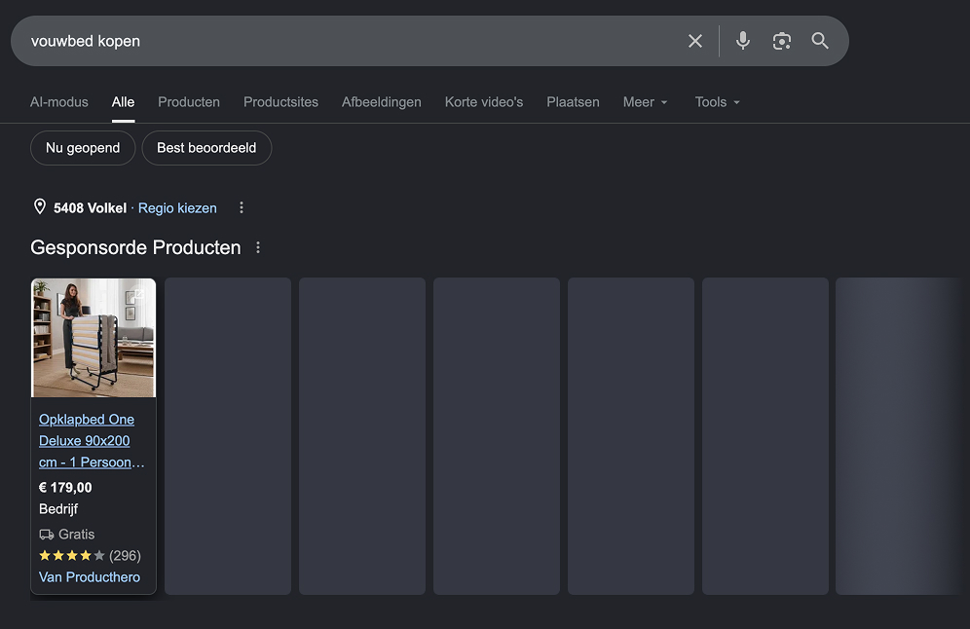Image resolution: width=970 pixels, height=629 pixels.
Task: Switch to the Afbeeldingen tab
Action: tap(382, 102)
